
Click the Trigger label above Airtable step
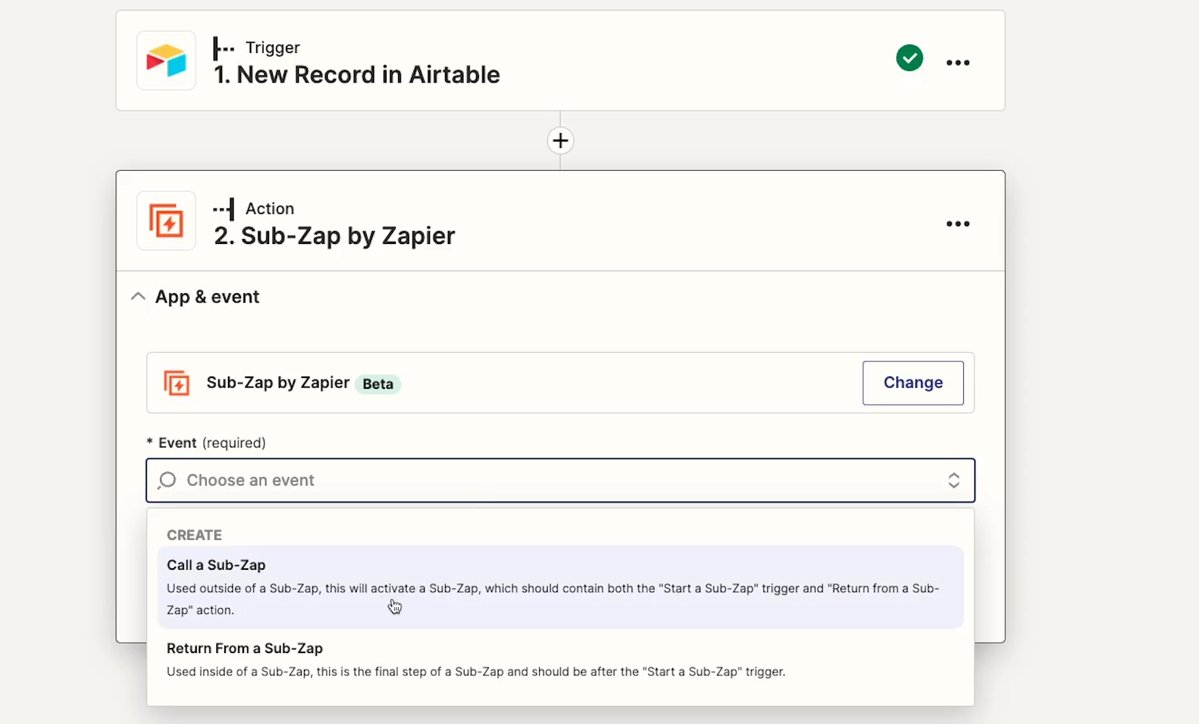pos(273,48)
